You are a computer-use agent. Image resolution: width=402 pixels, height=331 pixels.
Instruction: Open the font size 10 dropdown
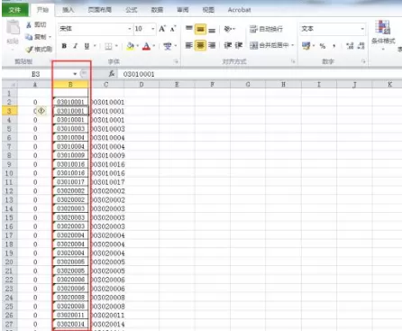tap(153, 29)
